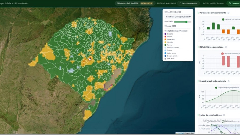Click the Nov 2025 orange bar in Variação chart
The height and width of the screenshot is (135, 240).
(228, 32)
